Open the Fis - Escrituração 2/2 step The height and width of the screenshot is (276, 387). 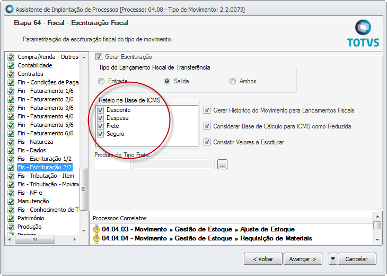tap(45, 167)
